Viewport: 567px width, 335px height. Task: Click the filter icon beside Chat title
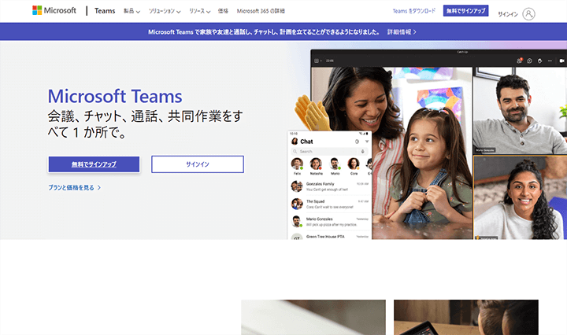click(x=366, y=141)
